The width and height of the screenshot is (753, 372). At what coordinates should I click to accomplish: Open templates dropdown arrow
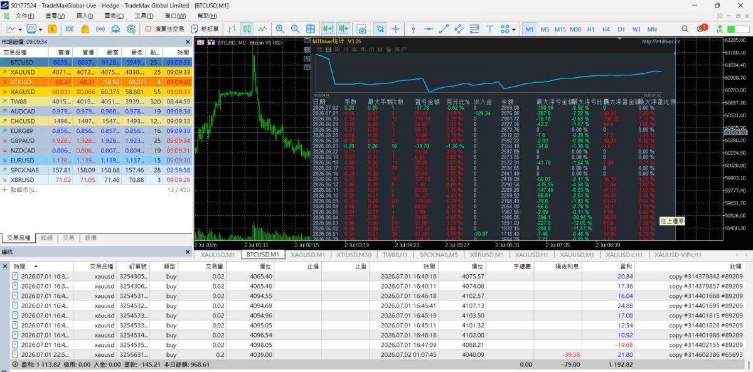coord(41,29)
